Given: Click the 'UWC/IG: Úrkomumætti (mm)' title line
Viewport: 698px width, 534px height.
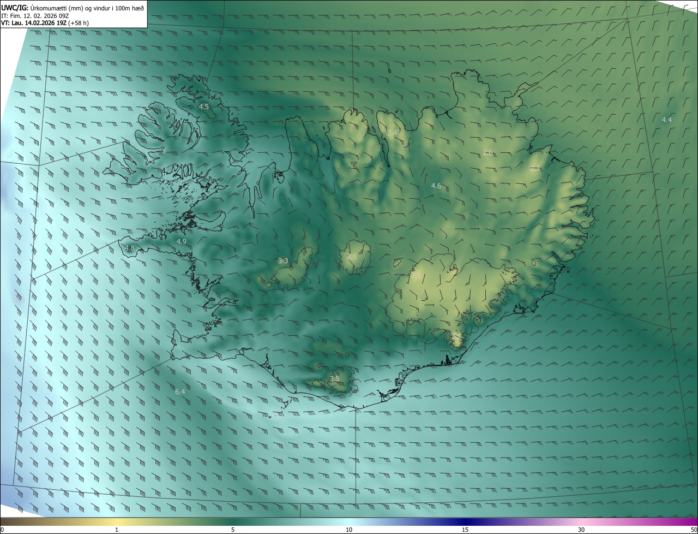Looking at the screenshot, I should [x=73, y=7].
